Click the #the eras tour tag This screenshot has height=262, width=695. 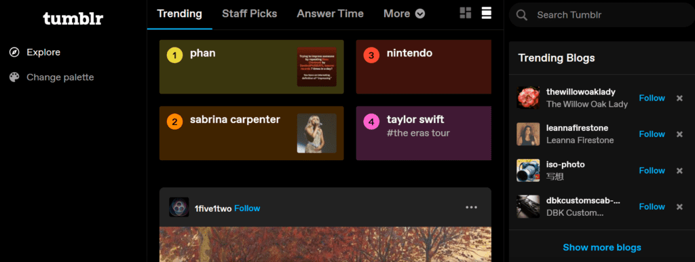click(418, 133)
